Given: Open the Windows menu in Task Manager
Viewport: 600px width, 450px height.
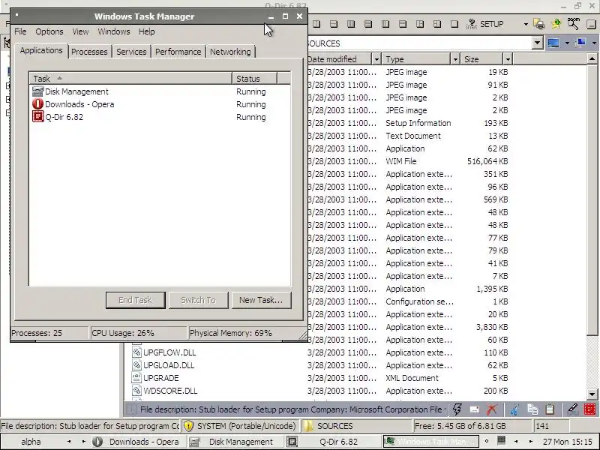Looking at the screenshot, I should pyautogui.click(x=114, y=31).
